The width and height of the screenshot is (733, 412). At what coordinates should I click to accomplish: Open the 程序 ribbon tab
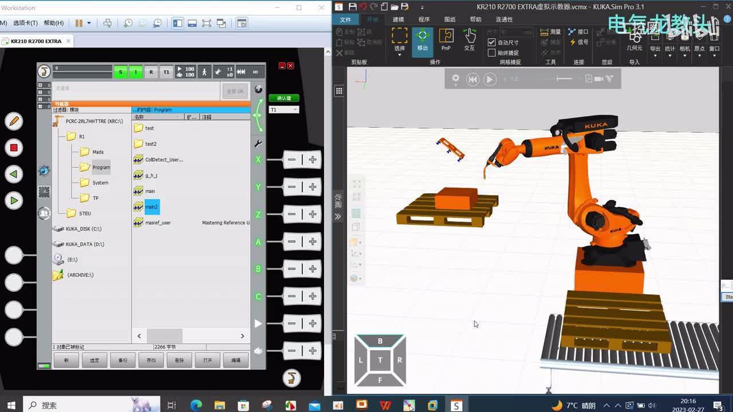(424, 19)
